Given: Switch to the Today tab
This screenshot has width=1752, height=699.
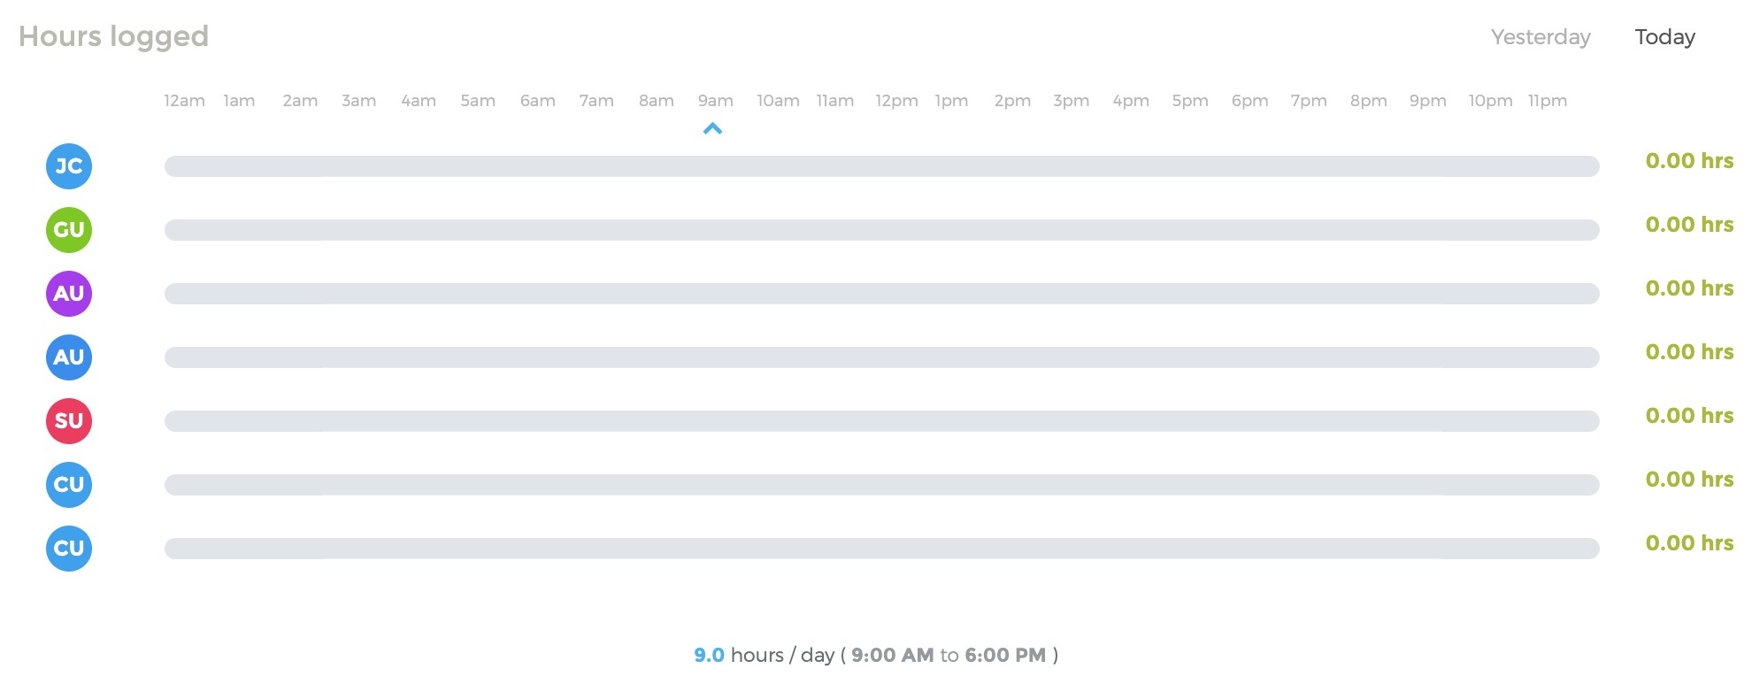Looking at the screenshot, I should pos(1664,37).
